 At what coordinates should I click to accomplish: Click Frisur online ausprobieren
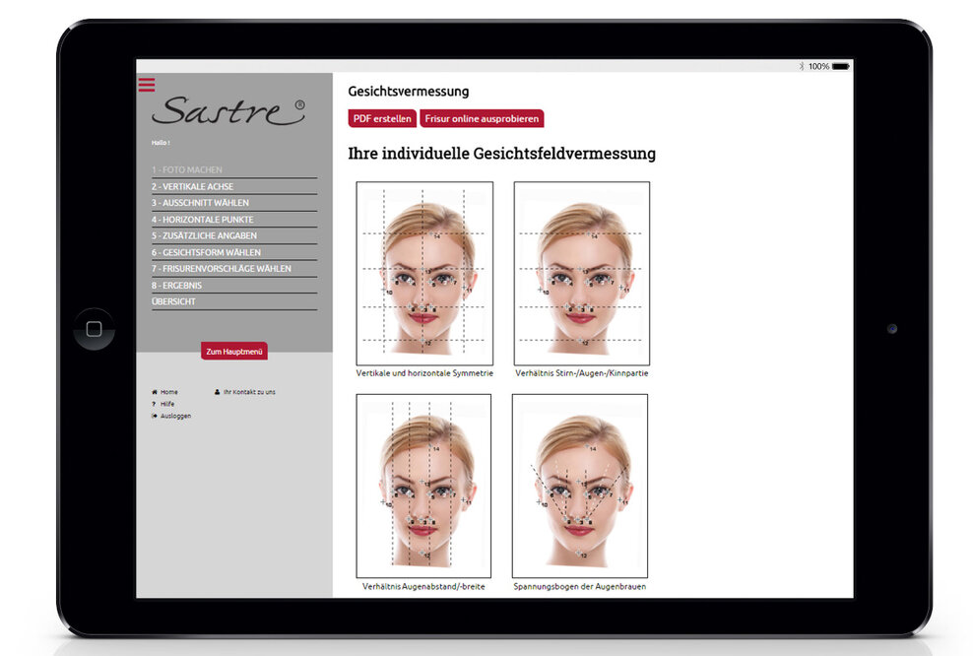point(482,118)
